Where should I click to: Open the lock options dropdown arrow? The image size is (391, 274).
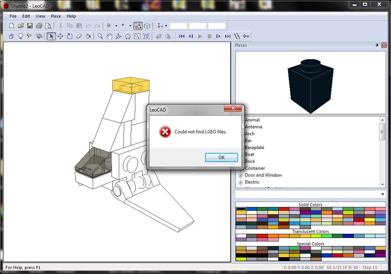pos(116,26)
